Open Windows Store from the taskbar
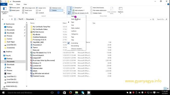Viewport: 170px width, 95px height. click(x=64, y=93)
